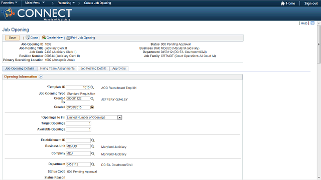Click the Establishment ID lookup icon
321x180 pixels.
pos(93,140)
